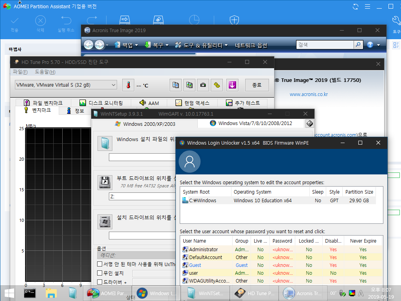Click the AOMEI redo arrow icon
The width and height of the screenshot is (401, 301).
coord(92,20)
